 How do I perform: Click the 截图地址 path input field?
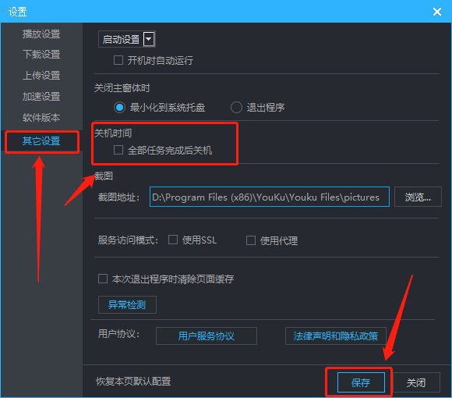[x=270, y=197]
